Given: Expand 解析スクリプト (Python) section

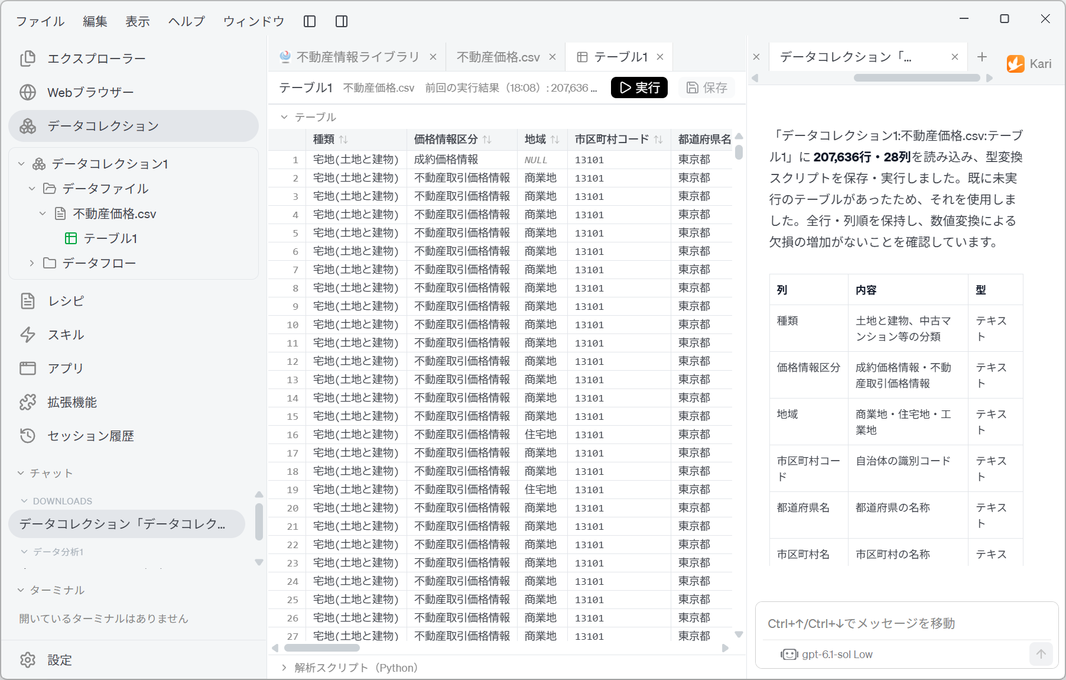Looking at the screenshot, I should [284, 668].
